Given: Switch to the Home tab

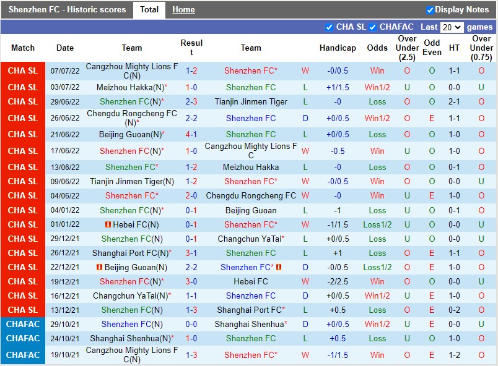Looking at the screenshot, I should [183, 10].
